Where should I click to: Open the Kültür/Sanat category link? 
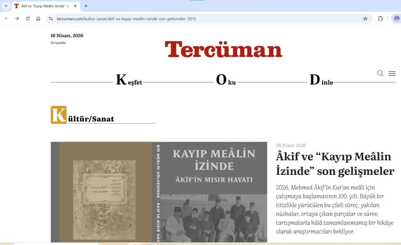pos(91,119)
